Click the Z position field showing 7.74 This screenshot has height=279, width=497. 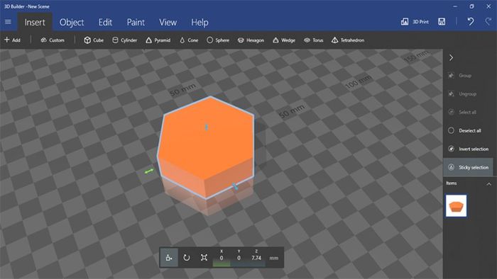point(256,258)
